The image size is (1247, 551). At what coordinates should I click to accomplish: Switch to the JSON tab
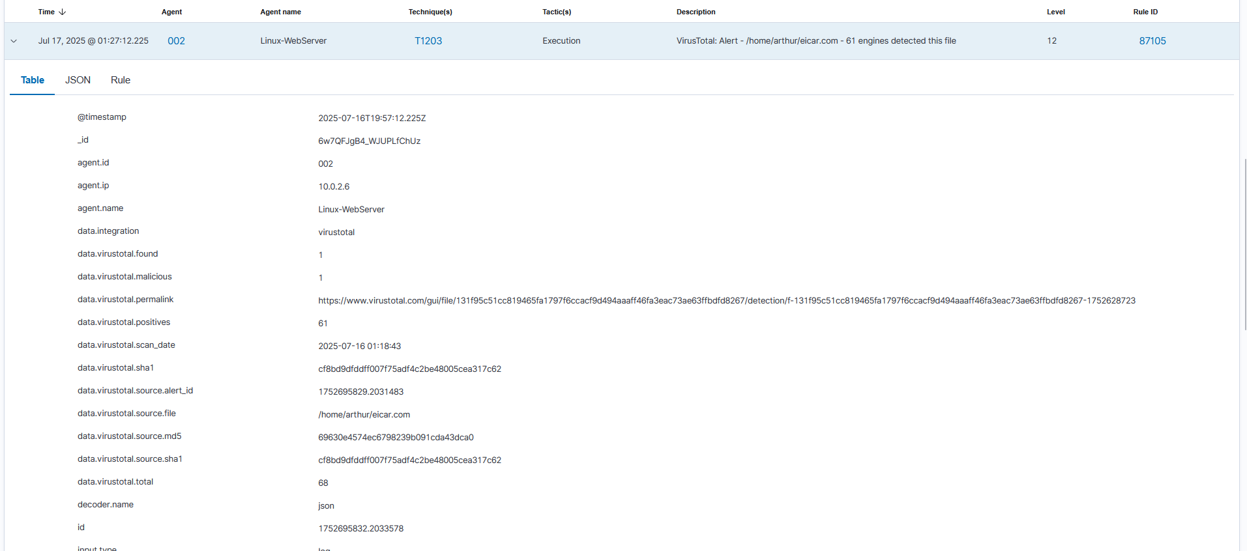[78, 80]
